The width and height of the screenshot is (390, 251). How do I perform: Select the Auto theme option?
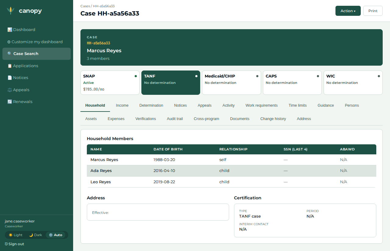click(55, 235)
